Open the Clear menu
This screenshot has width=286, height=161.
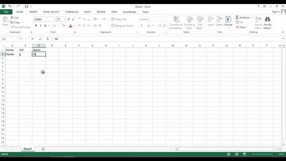click(241, 27)
